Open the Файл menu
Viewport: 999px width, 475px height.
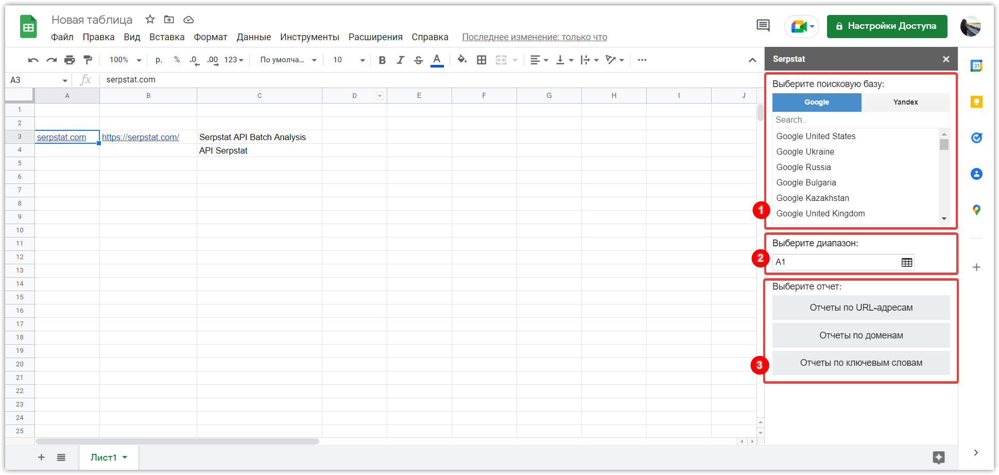(62, 37)
